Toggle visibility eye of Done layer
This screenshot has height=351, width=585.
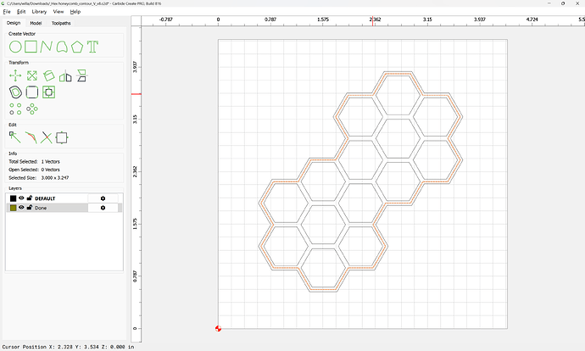[x=21, y=208]
